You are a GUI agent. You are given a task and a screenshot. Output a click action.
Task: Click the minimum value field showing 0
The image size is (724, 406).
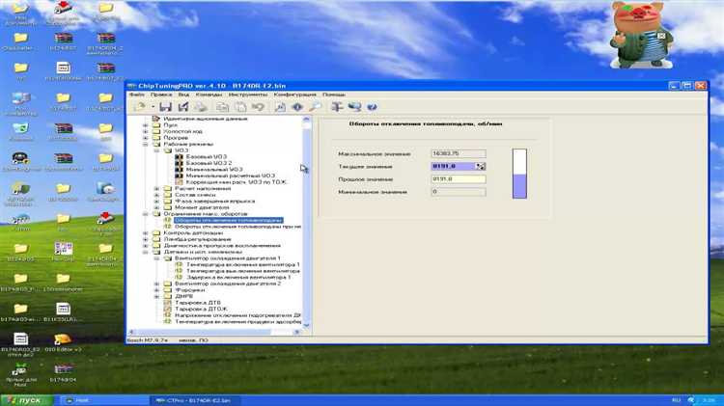click(x=459, y=192)
